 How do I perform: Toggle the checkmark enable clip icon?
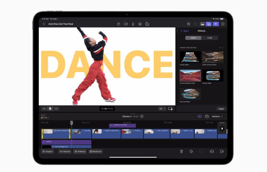click(x=191, y=151)
